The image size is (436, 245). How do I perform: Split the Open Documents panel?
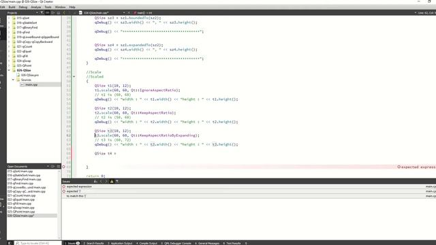pos(53,166)
